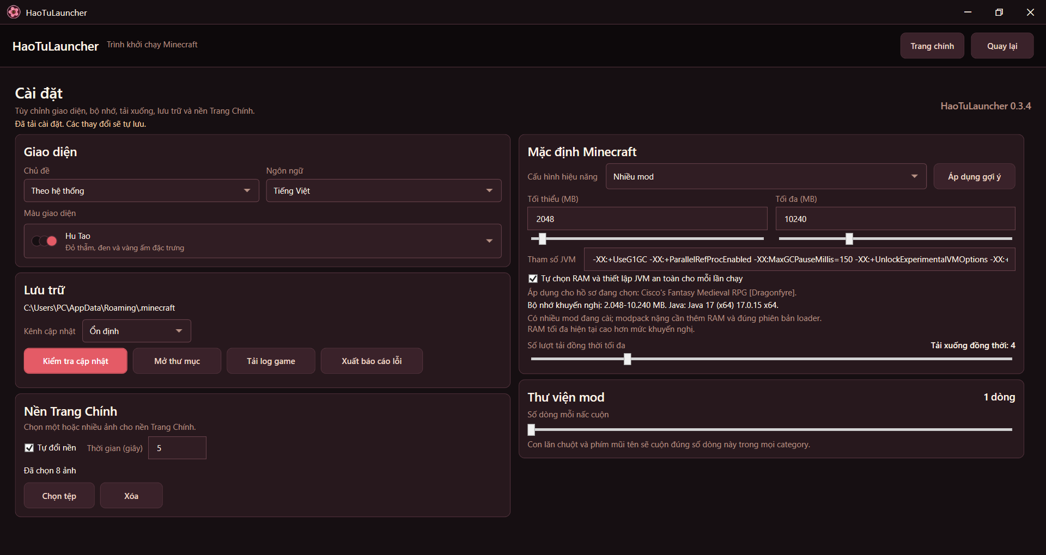Viewport: 1046px width, 555px height.
Task: Click the 'Đã chọn 8 ảnh' text
Action: [x=50, y=471]
